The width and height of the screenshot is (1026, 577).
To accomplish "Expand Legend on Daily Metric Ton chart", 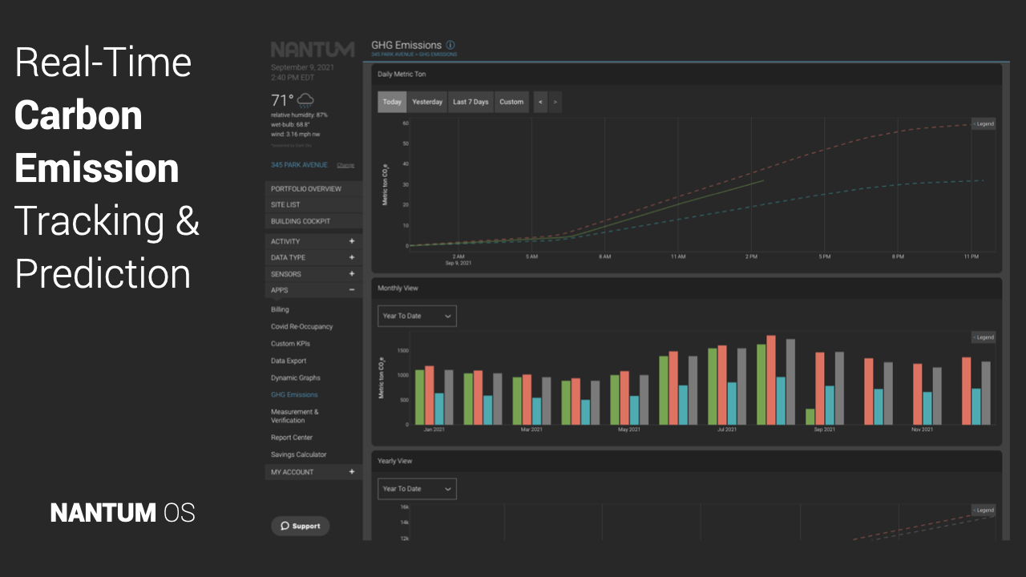I will coord(984,123).
